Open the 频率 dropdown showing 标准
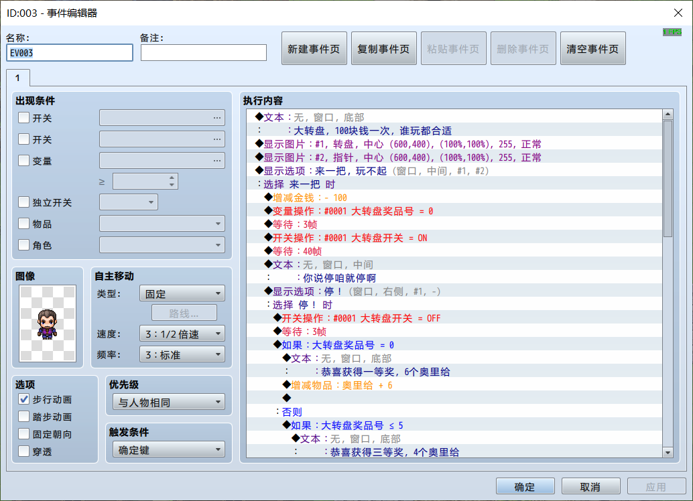This screenshot has width=693, height=501. coord(182,354)
